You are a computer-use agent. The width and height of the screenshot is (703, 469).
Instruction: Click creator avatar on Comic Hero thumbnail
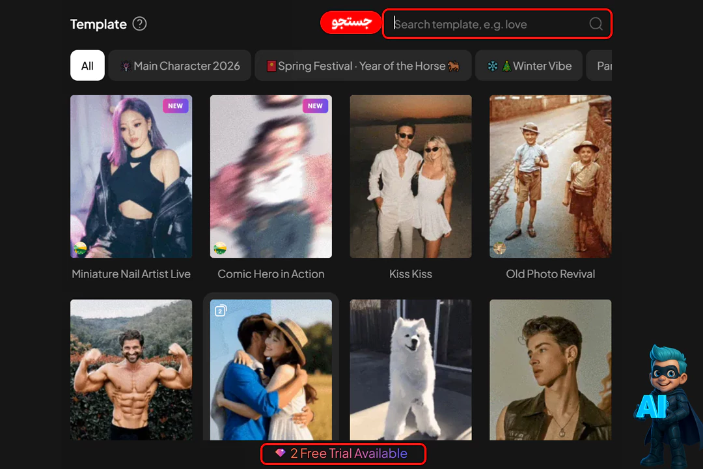(x=220, y=248)
